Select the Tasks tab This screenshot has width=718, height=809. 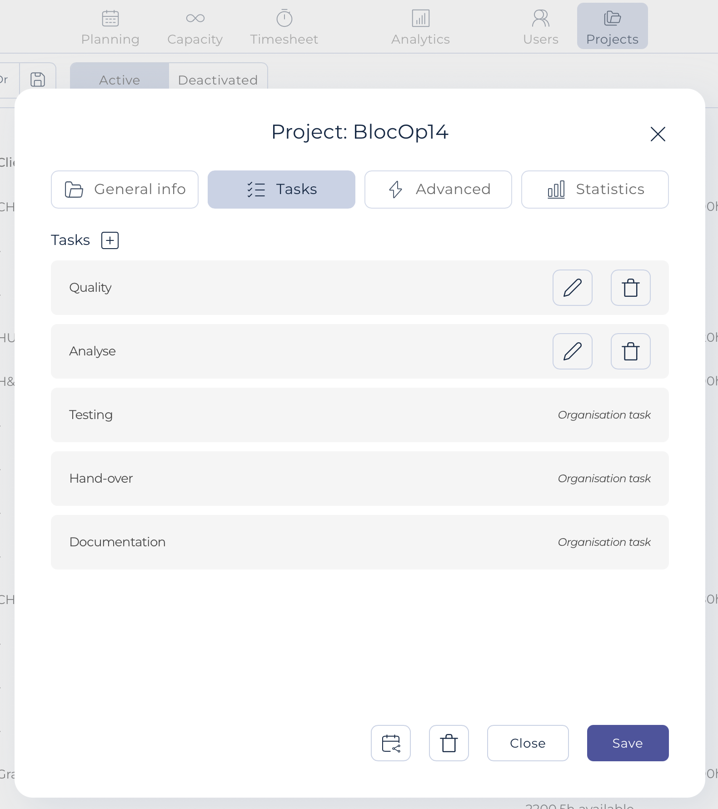[281, 190]
